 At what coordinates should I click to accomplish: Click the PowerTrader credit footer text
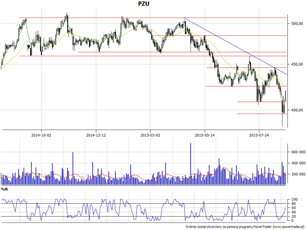(246, 227)
